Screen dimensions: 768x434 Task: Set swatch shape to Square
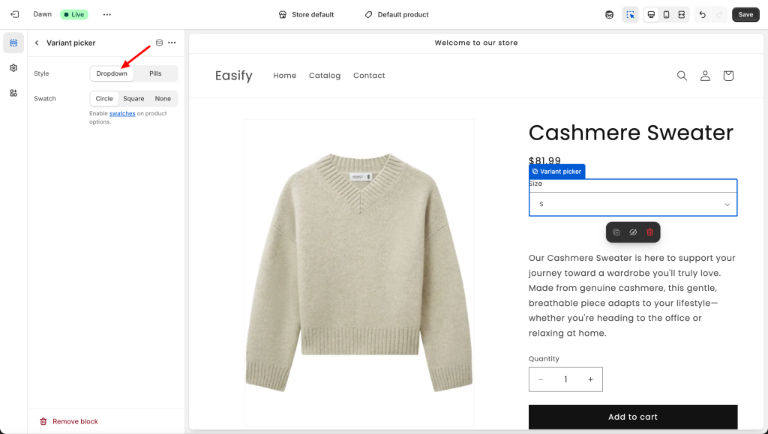tap(133, 98)
